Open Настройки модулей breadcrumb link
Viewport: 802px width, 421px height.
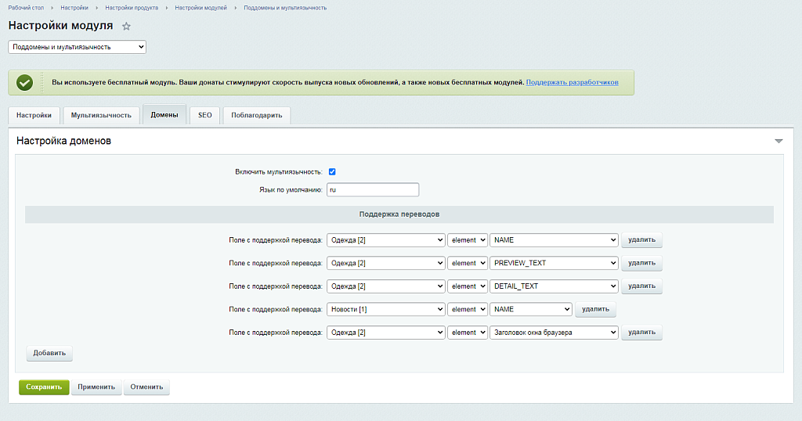click(200, 8)
